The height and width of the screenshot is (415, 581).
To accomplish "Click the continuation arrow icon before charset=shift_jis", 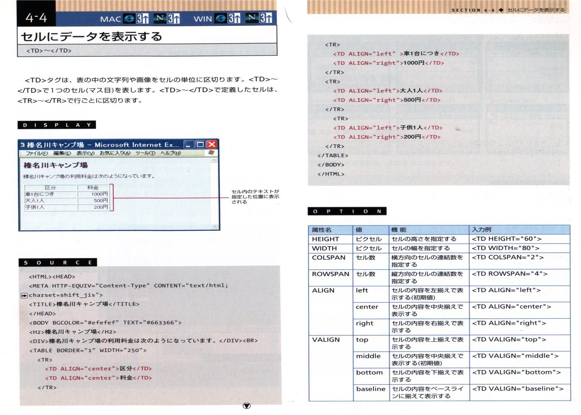I will [x=24, y=295].
